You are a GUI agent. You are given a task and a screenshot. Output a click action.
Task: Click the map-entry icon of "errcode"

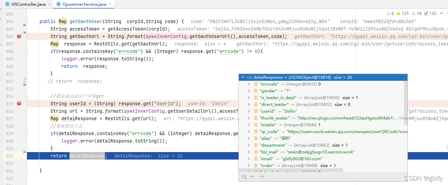[256, 84]
